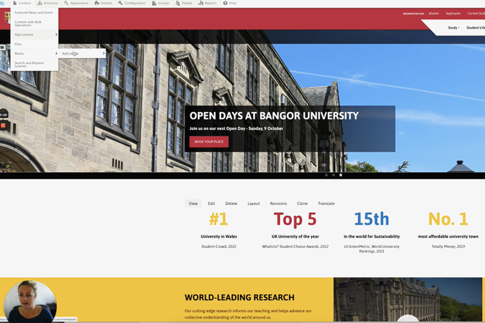Screen dimensions: 485x323
Task: Follow the Current Students link in header
Action: coord(476,13)
